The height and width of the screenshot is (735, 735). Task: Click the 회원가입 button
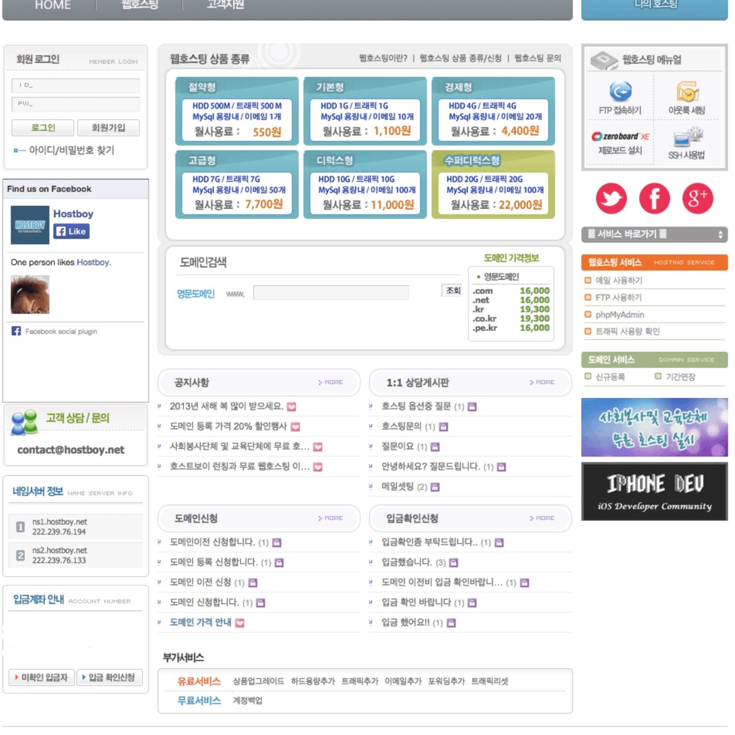[108, 128]
